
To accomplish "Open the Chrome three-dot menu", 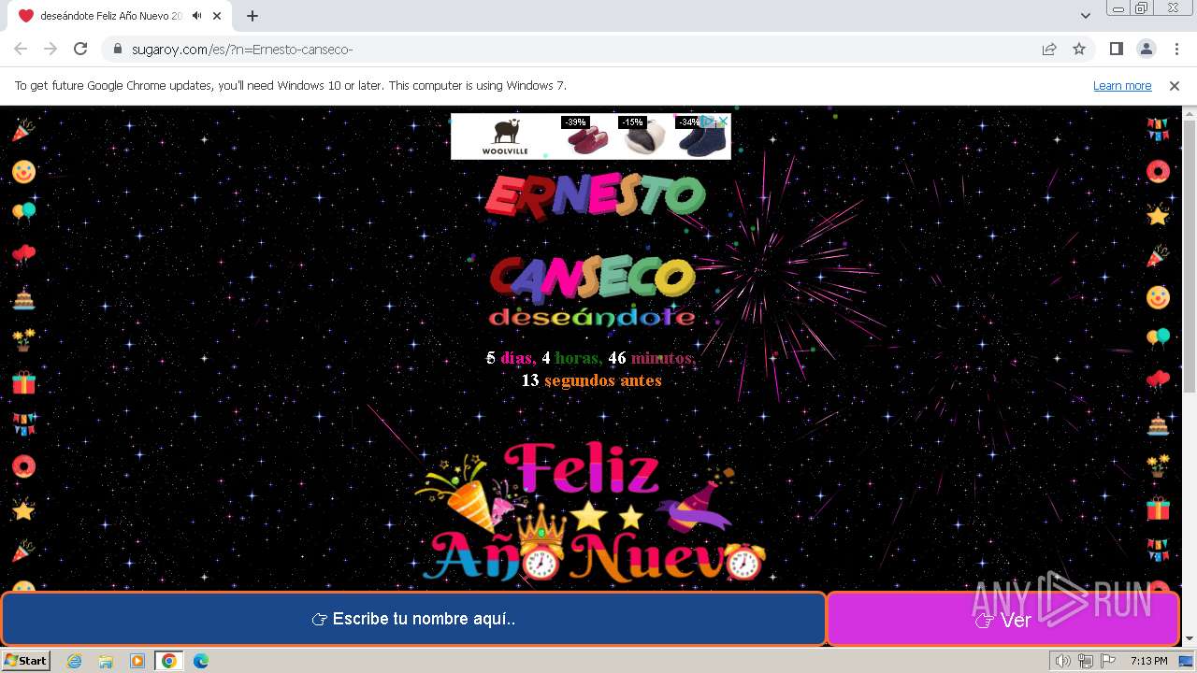I will click(1176, 49).
